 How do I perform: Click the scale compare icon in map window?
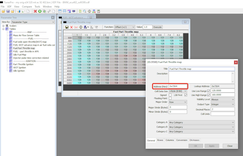[81, 27]
